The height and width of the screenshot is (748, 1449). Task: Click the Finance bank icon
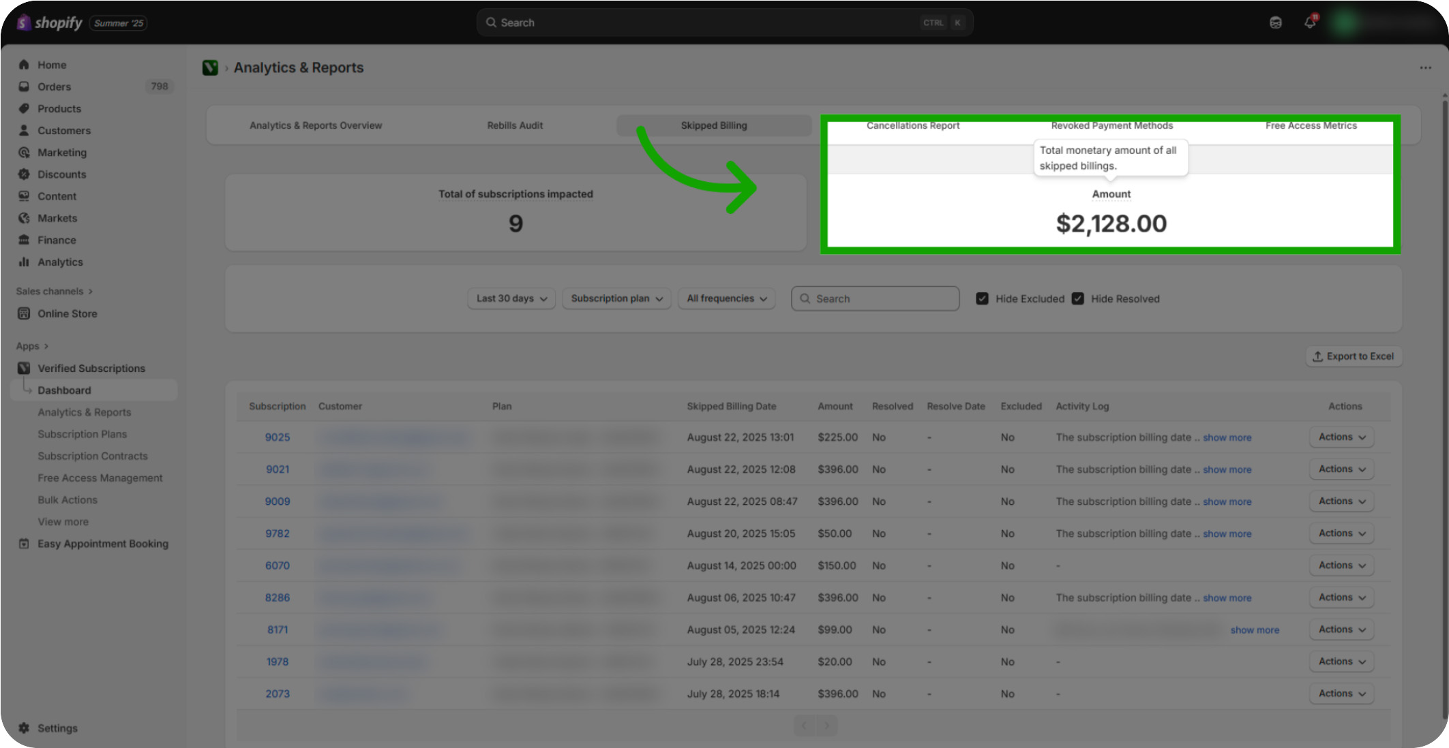[24, 240]
